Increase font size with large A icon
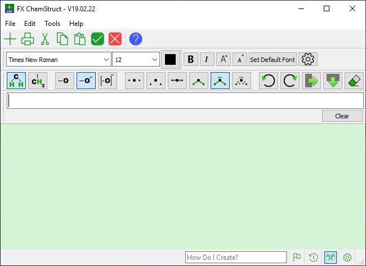Screen dimensions: 366x266 point(224,59)
